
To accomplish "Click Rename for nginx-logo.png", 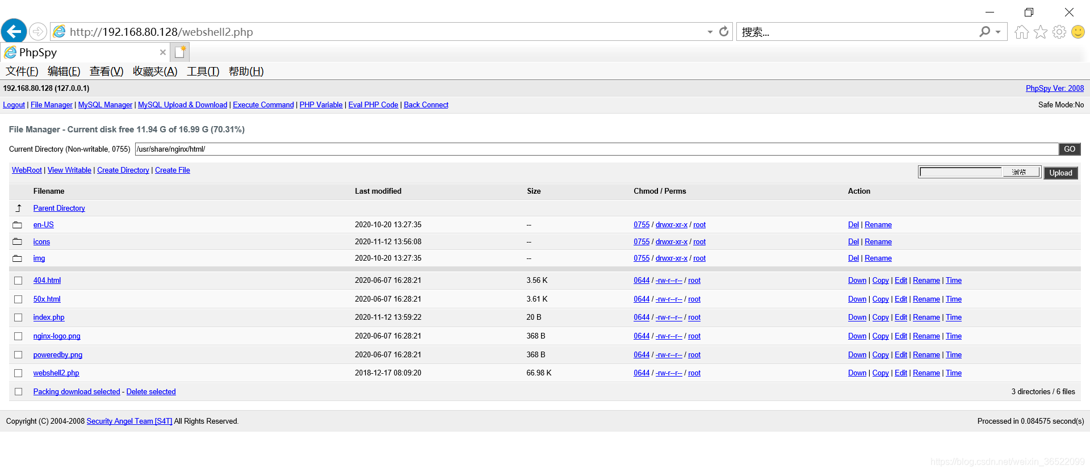I will click(927, 336).
